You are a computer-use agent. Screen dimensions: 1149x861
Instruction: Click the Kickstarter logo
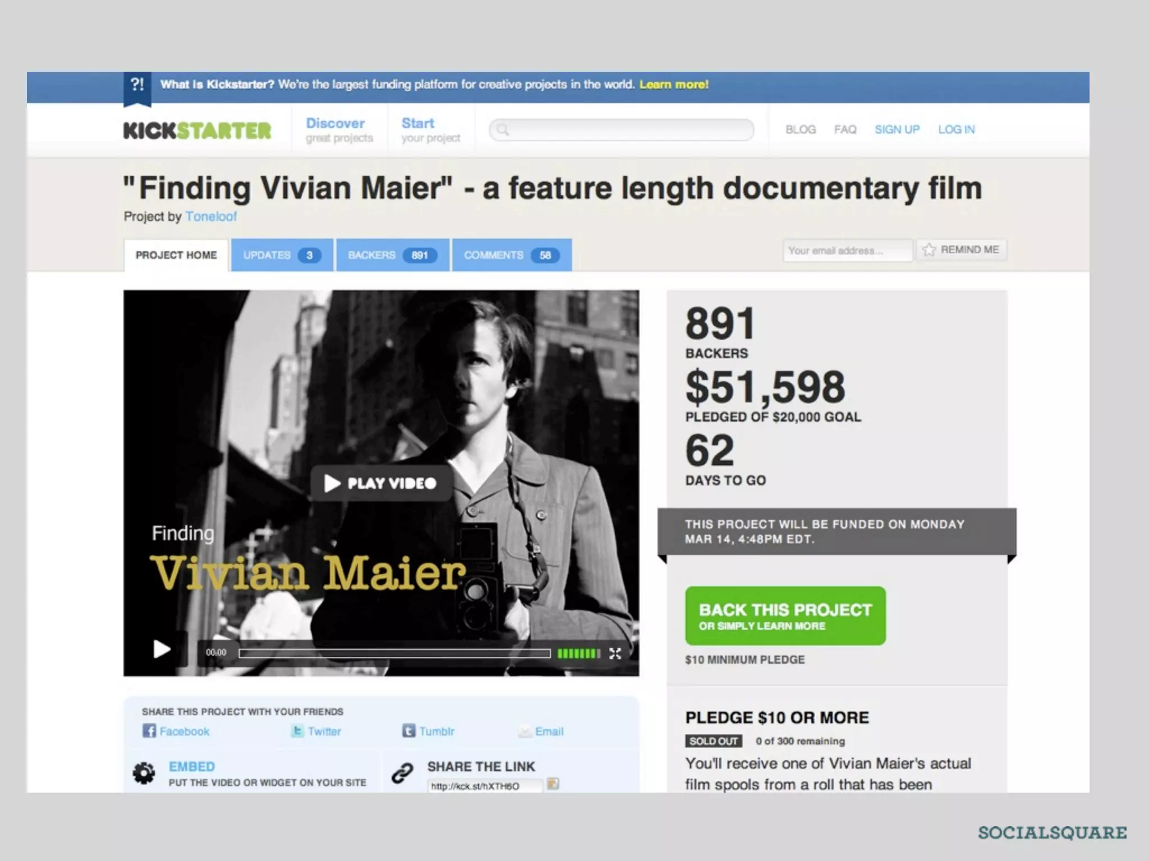tap(197, 131)
